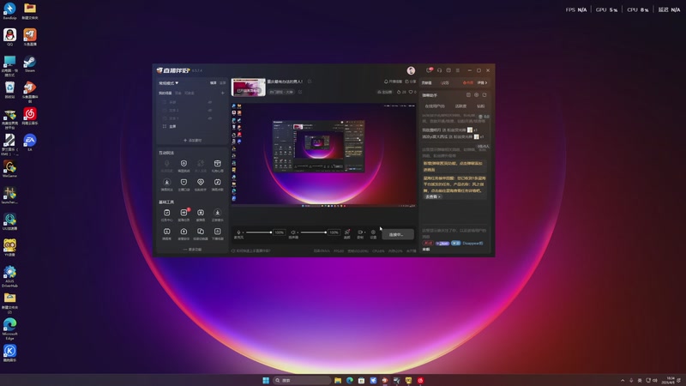Image resolution: width=686 pixels, height=386 pixels.
Task: Open the 基础工具 tool with the red badge
Action: click(184, 214)
